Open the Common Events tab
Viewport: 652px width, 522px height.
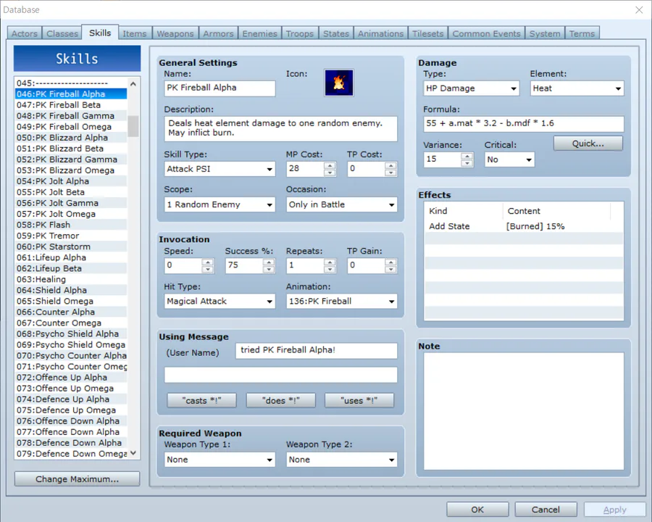[x=486, y=33]
